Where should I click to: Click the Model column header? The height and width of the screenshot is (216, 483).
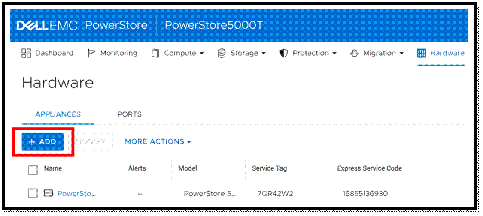pos(188,168)
